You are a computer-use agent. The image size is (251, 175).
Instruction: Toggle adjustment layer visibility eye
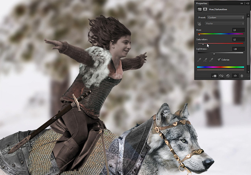coord(235,76)
